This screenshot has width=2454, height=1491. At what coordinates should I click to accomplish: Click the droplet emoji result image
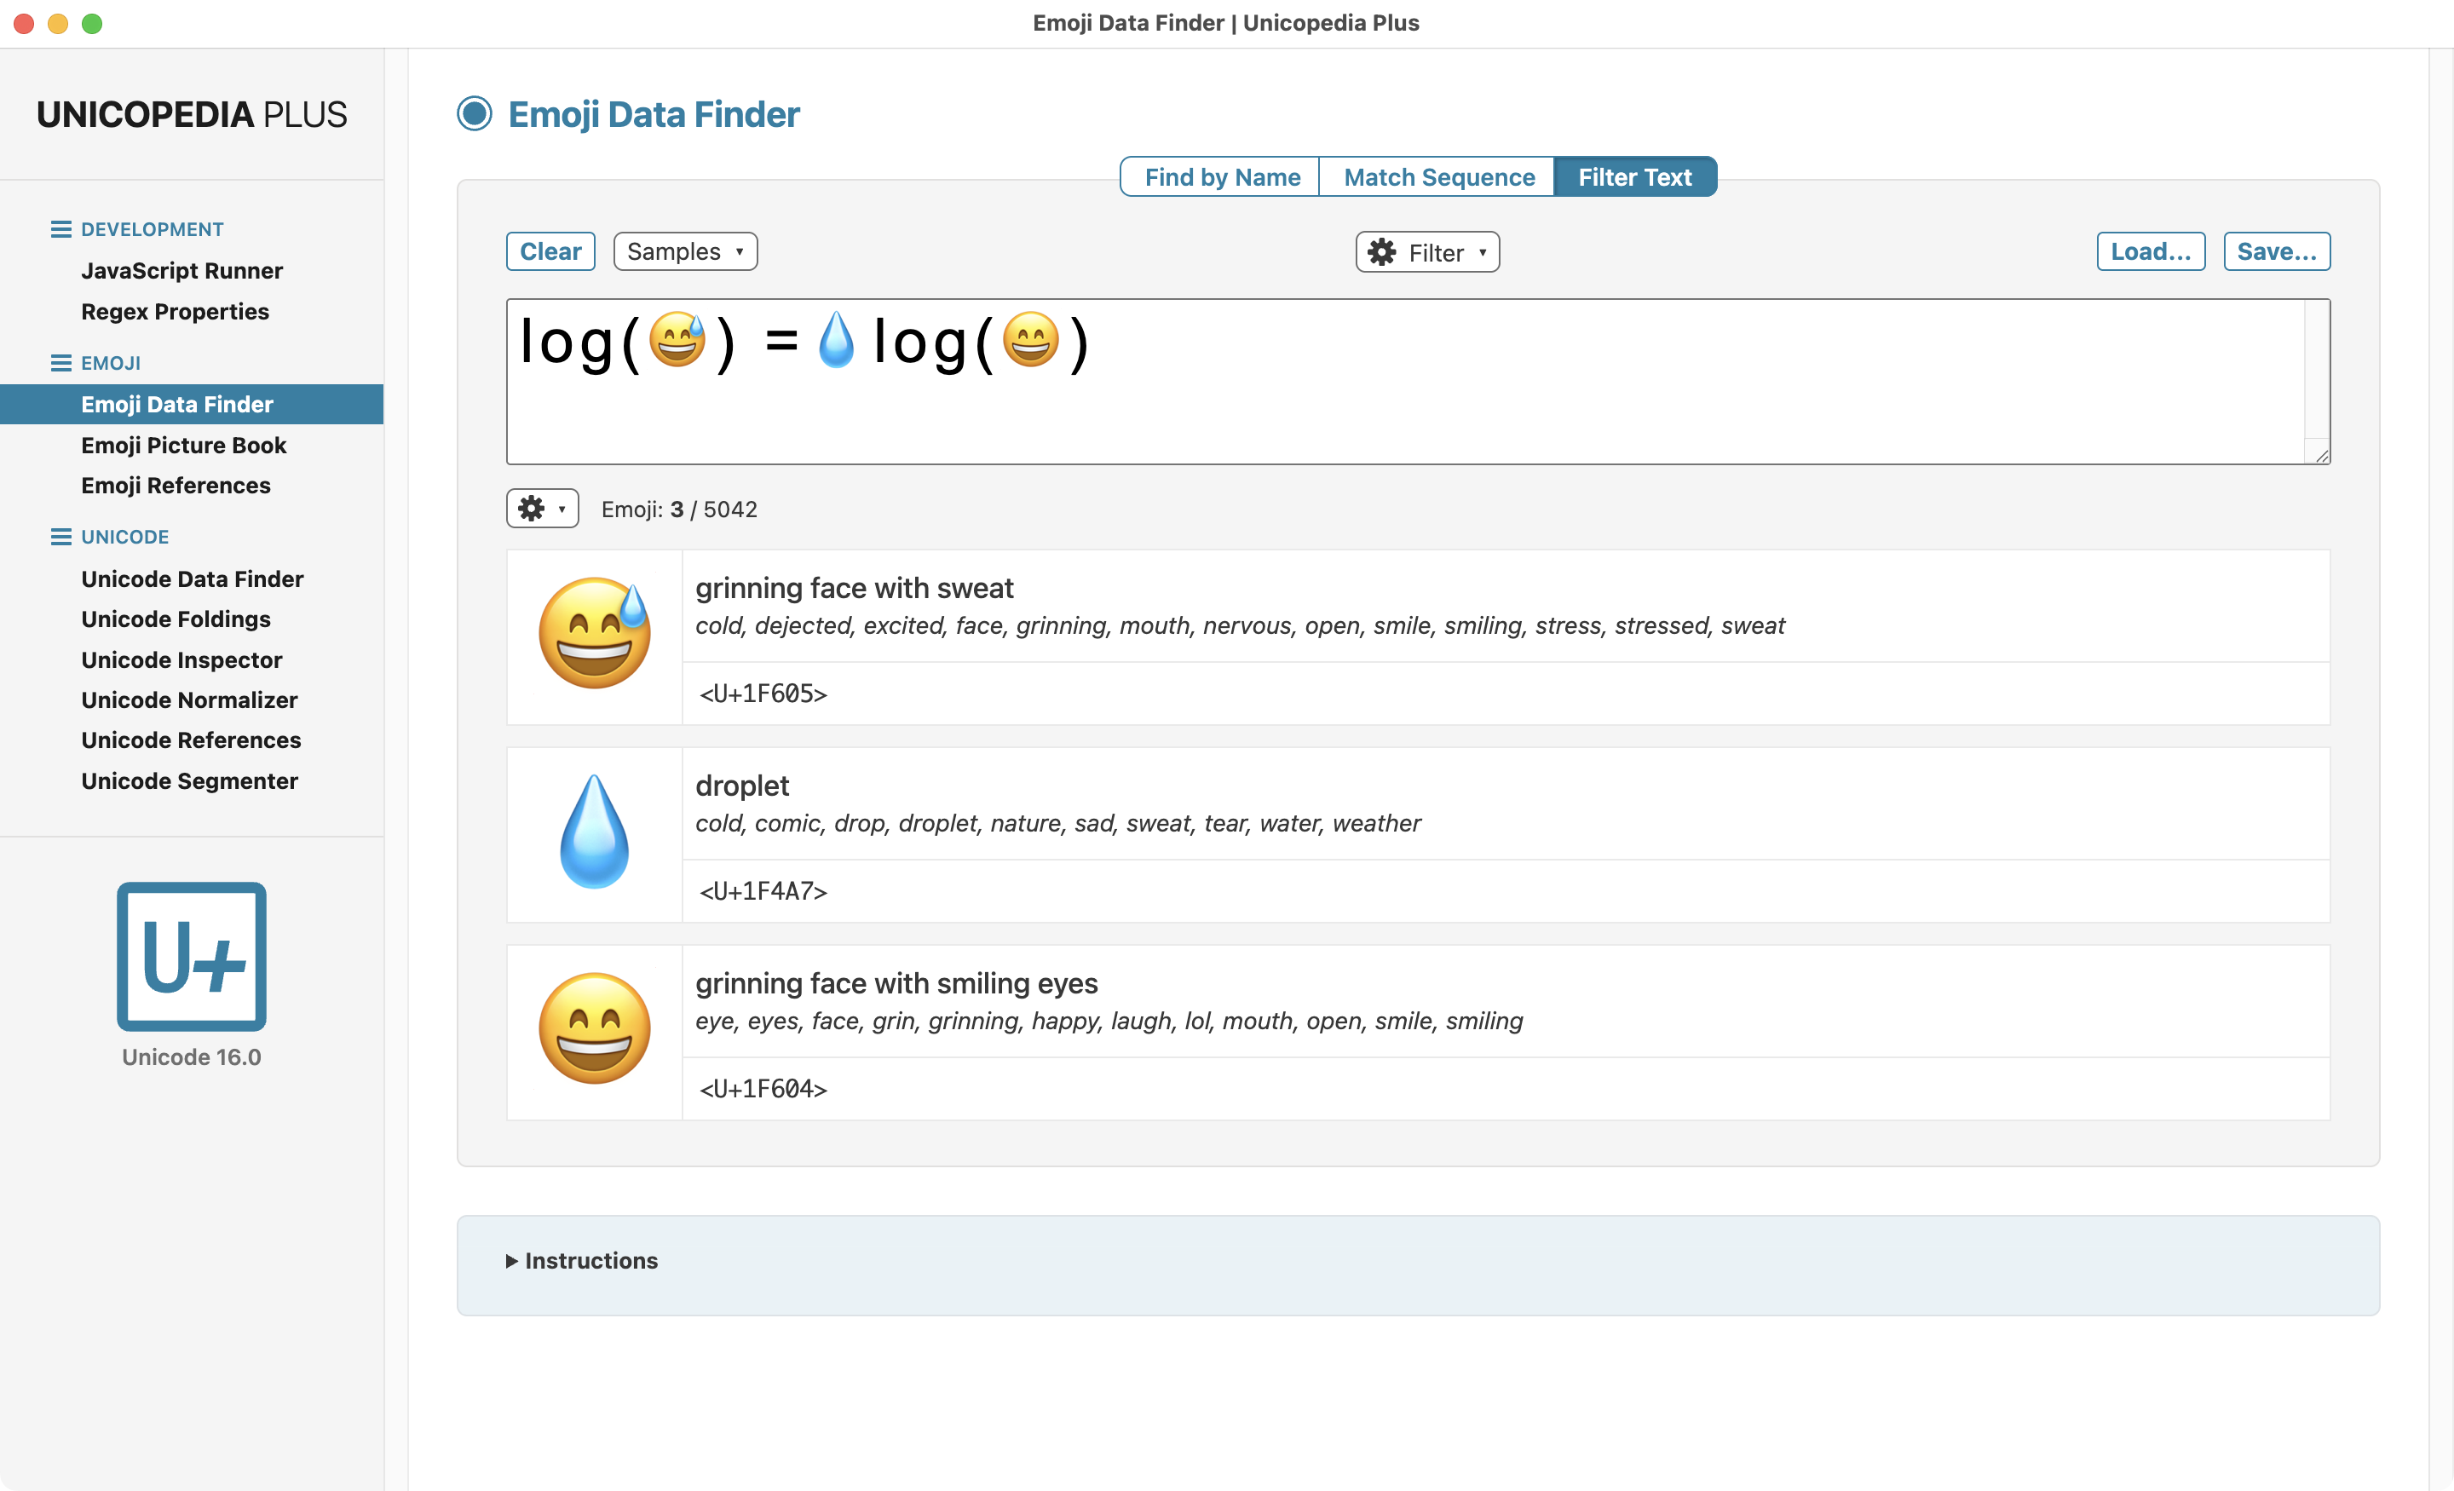click(x=595, y=832)
